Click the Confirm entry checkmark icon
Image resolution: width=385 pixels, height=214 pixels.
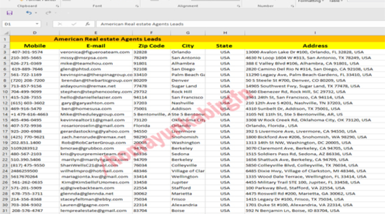pos(74,24)
